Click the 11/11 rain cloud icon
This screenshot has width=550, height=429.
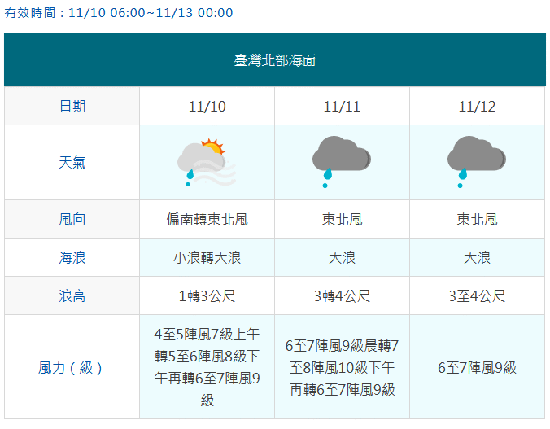pyautogui.click(x=342, y=162)
